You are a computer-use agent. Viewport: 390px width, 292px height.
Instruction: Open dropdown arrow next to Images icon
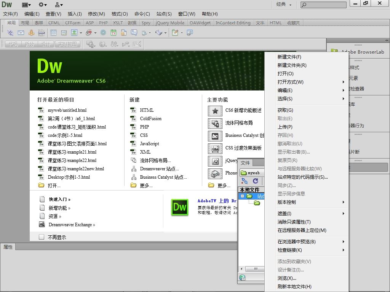pyautogui.click(x=81, y=33)
